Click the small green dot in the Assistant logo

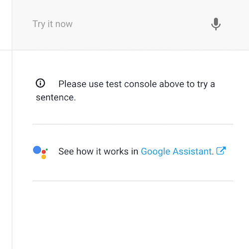coord(47,149)
